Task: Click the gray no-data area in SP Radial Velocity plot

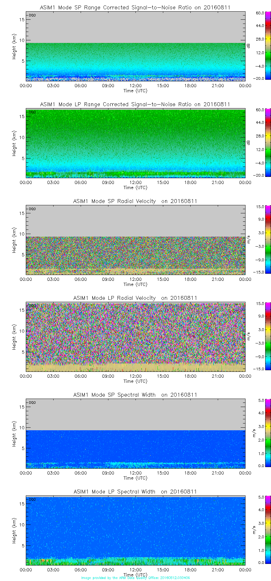Action: (135, 221)
